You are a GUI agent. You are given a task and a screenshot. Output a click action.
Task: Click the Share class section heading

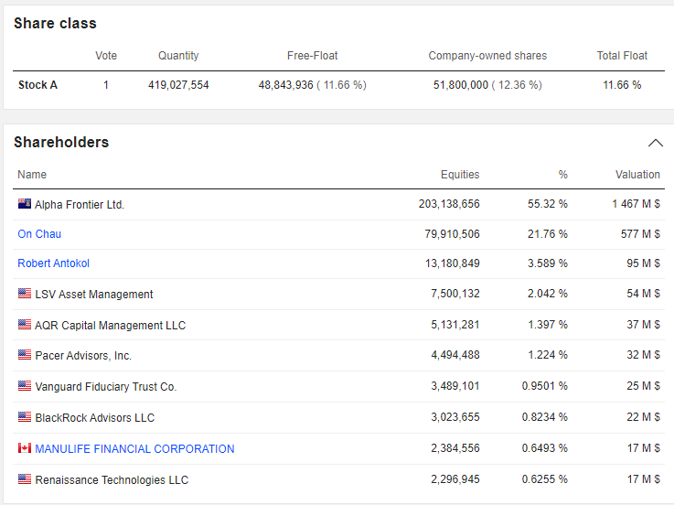click(x=55, y=23)
